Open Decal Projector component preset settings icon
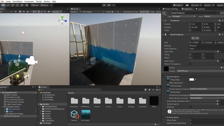Viewport: 224px width, 126px height. point(223,35)
